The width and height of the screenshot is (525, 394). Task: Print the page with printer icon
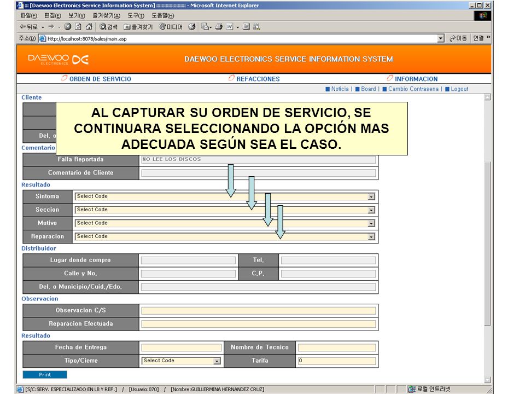pos(219,27)
